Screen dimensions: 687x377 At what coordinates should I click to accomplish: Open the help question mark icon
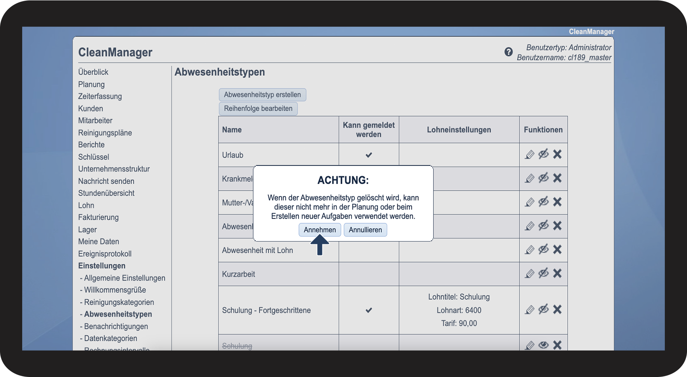[508, 52]
